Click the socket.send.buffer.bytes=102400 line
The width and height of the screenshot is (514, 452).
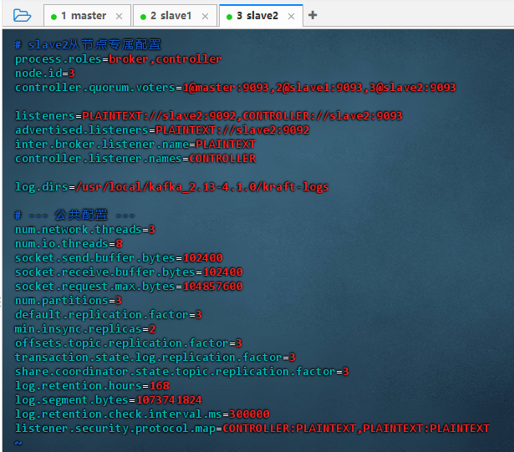coord(119,258)
